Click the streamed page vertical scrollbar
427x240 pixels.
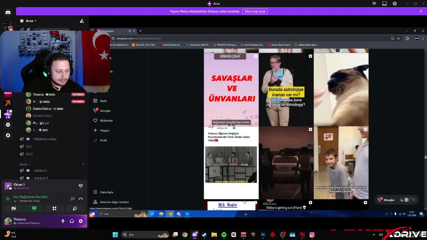(x=425, y=157)
